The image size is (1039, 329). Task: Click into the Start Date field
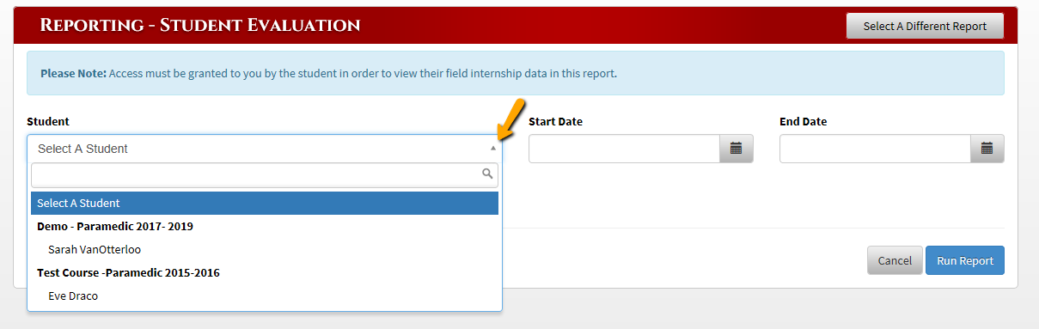[624, 149]
